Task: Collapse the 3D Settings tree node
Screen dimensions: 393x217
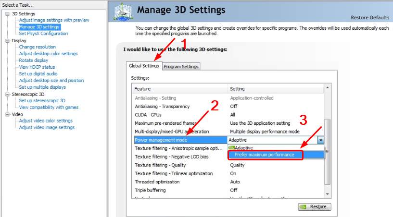Action: [7, 13]
